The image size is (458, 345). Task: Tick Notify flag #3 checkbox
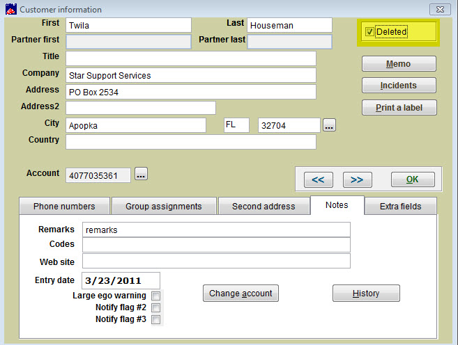(x=155, y=319)
